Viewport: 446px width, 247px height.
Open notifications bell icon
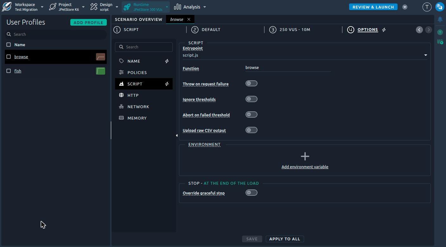tap(440, 19)
